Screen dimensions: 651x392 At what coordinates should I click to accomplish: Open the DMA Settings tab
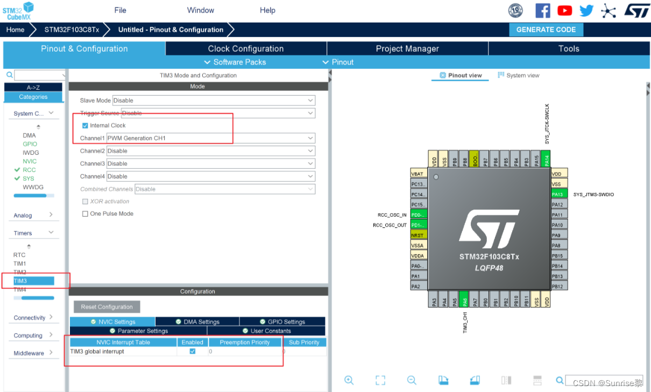(197, 322)
